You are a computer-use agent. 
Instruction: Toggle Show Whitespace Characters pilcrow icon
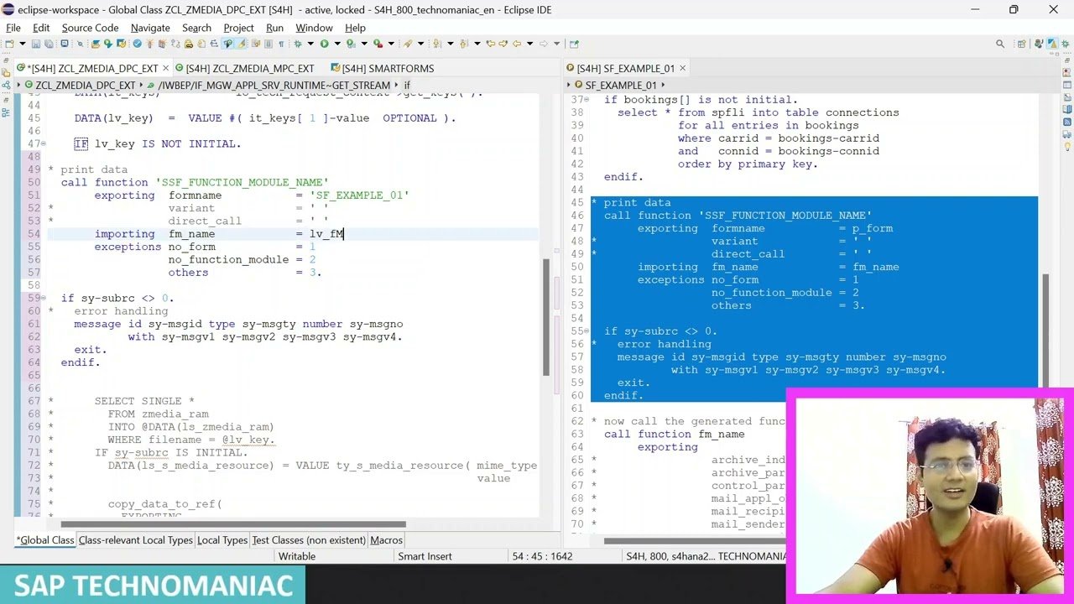(x=281, y=44)
